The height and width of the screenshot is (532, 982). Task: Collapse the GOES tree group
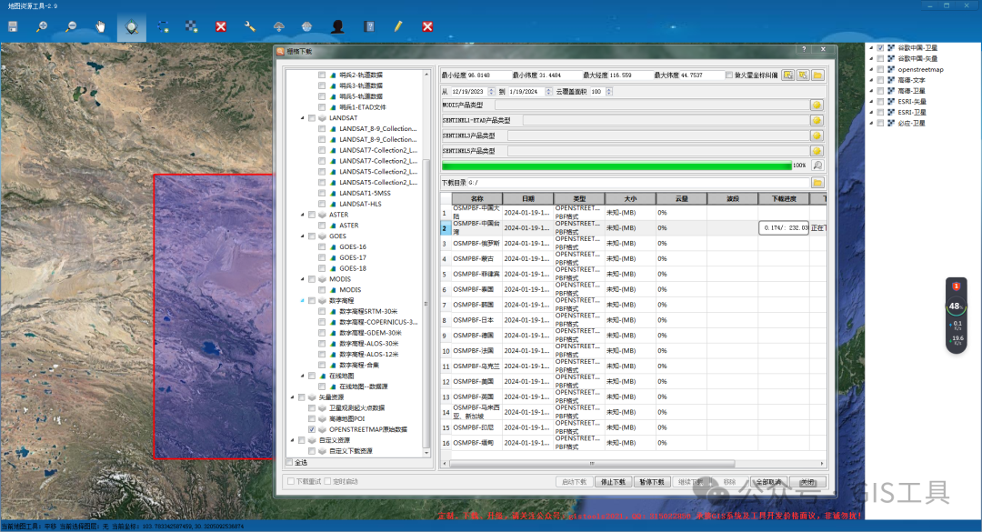pyautogui.click(x=303, y=236)
